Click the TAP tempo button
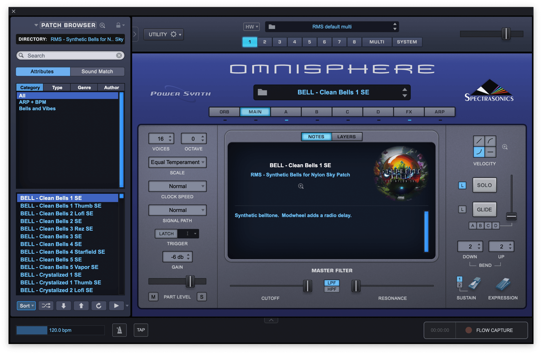Screen dimensions: 542x354 (141, 330)
